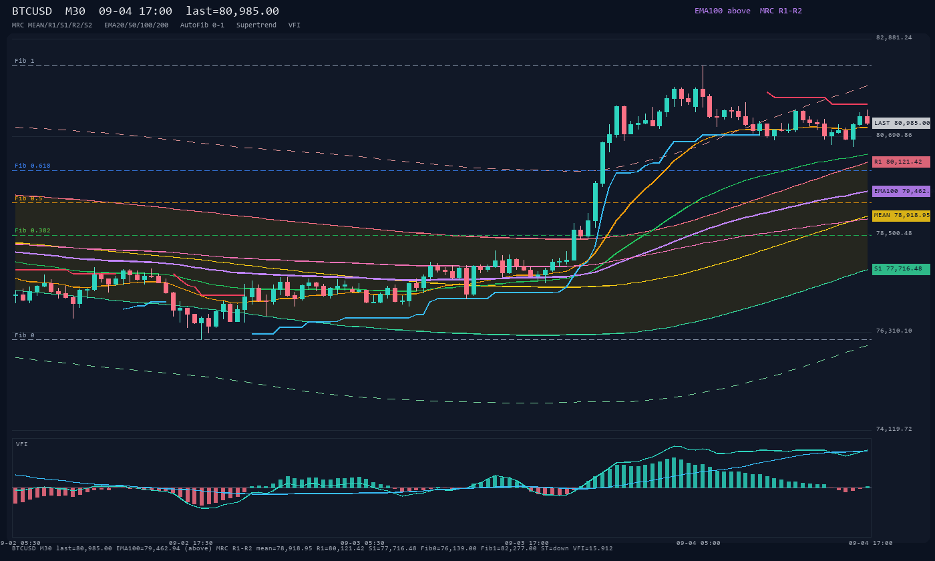Click the MEAN 78,918.95 price tag
The height and width of the screenshot is (561, 935).
pyautogui.click(x=901, y=216)
